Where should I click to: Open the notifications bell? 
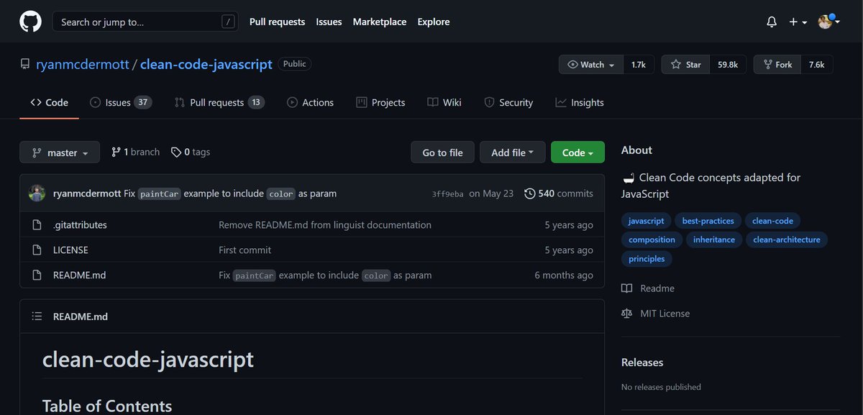pyautogui.click(x=772, y=22)
